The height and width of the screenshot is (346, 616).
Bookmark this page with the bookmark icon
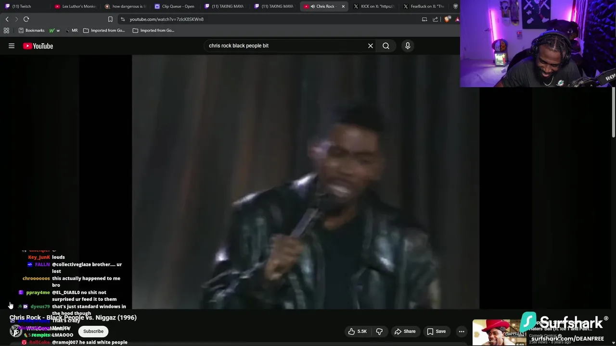pos(110,19)
